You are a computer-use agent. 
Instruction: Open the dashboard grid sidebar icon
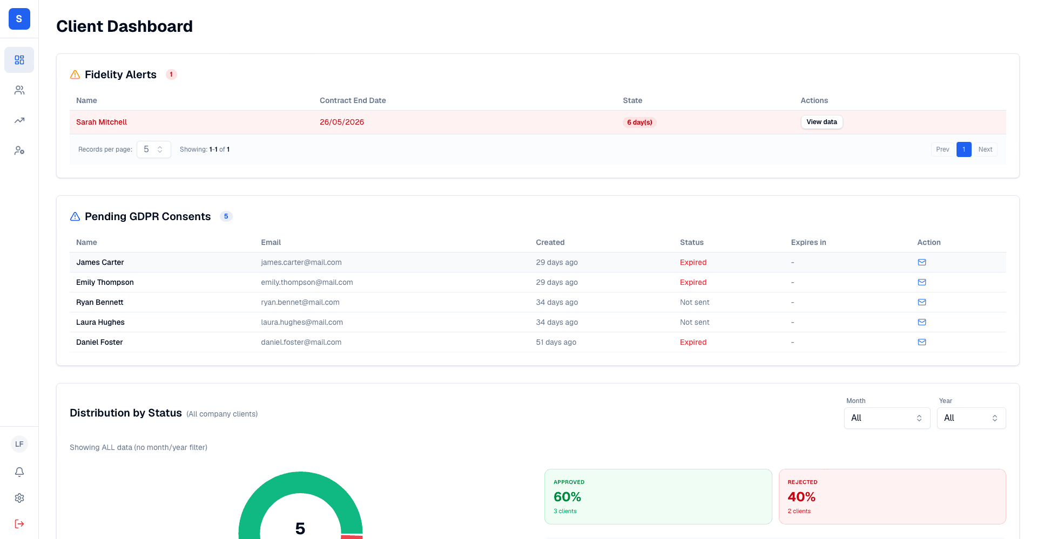click(x=19, y=60)
